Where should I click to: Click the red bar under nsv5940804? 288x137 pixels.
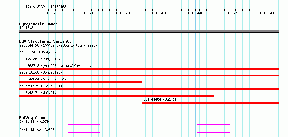[x=81, y=82]
